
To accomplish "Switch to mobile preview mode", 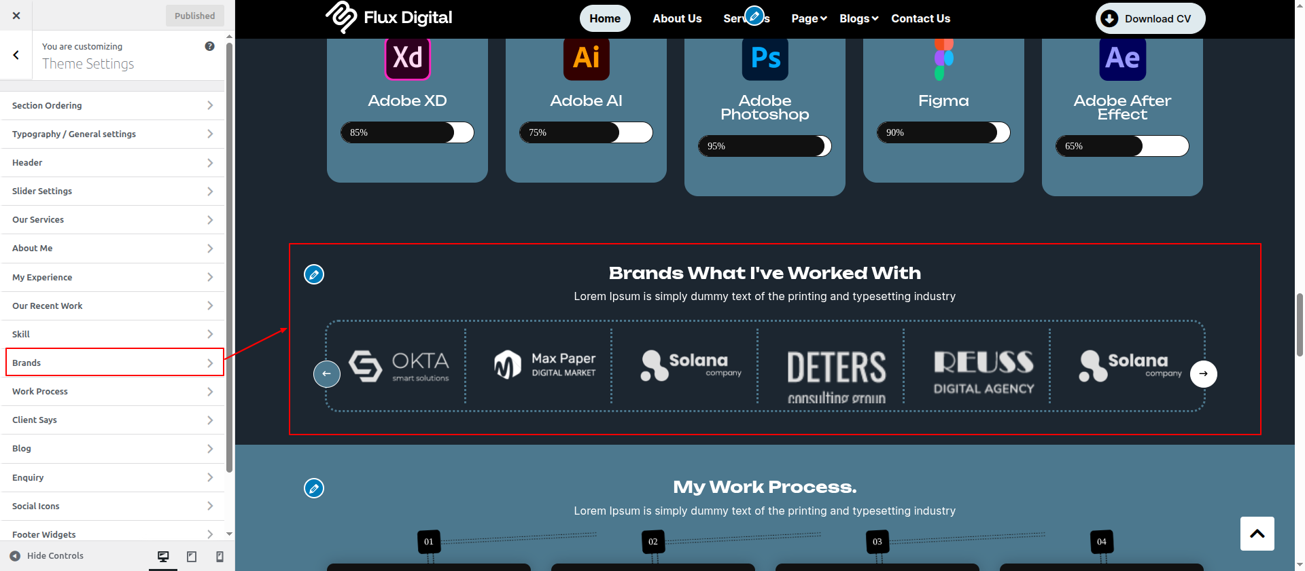I will 220,557.
